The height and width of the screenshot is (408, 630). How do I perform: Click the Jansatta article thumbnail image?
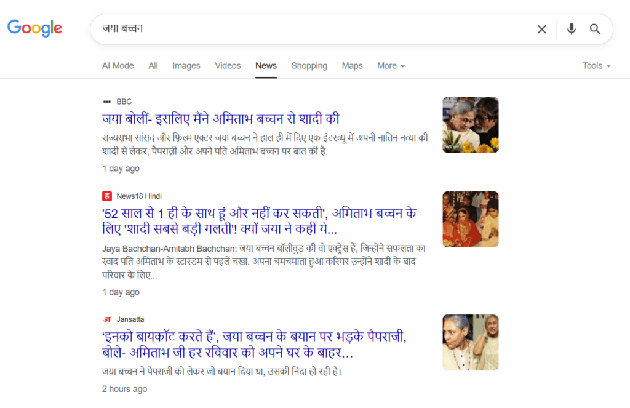coord(470,343)
